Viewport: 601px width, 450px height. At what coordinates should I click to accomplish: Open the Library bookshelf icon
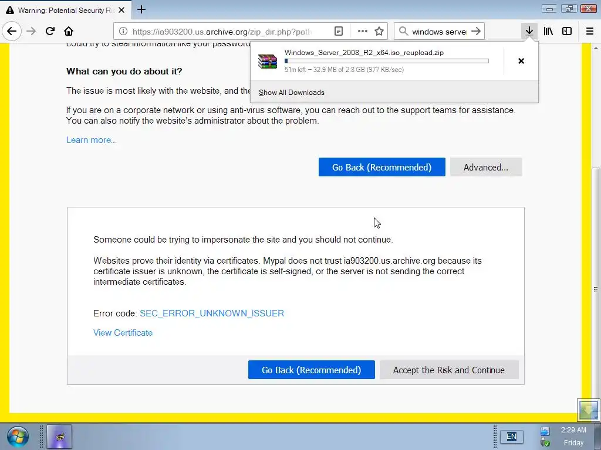click(548, 31)
